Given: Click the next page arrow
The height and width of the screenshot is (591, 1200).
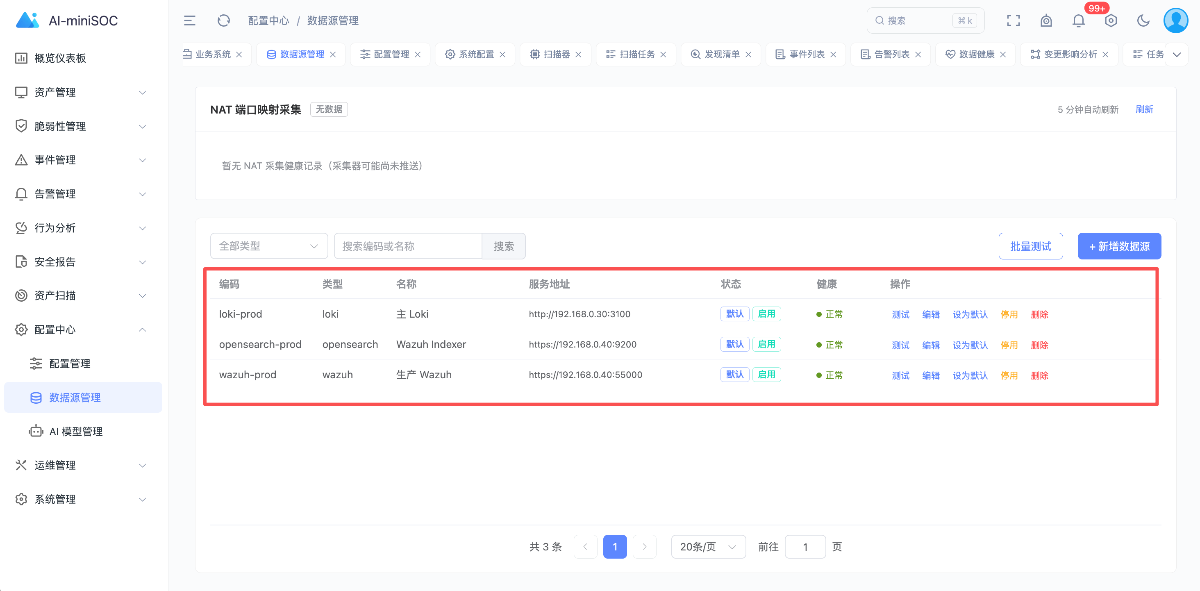Looking at the screenshot, I should 644,547.
